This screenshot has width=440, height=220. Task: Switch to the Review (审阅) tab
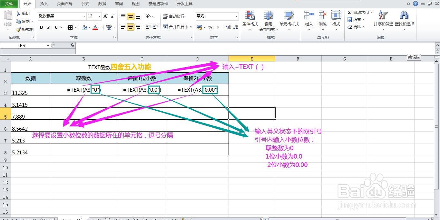click(119, 4)
